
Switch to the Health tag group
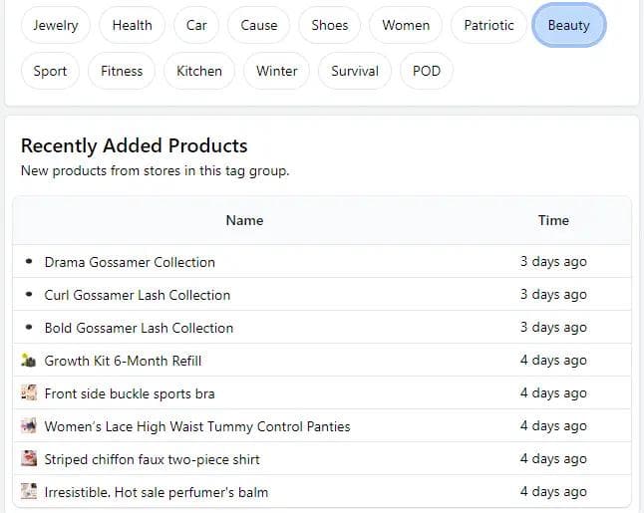(132, 25)
